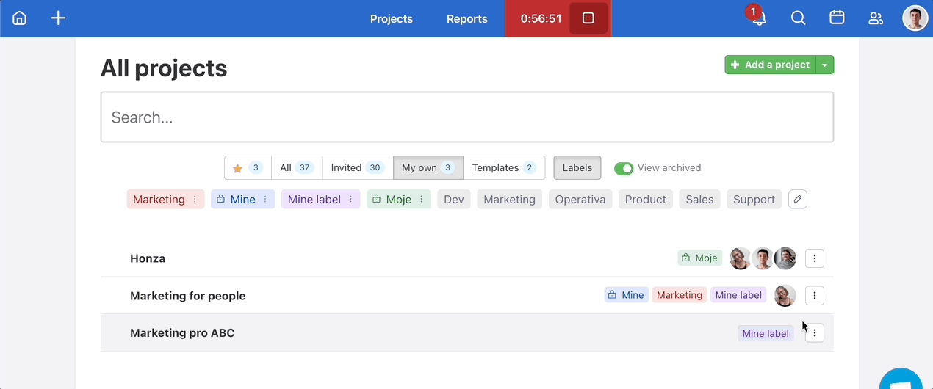933x389 pixels.
Task: Toggle the Labels button
Action: [577, 167]
